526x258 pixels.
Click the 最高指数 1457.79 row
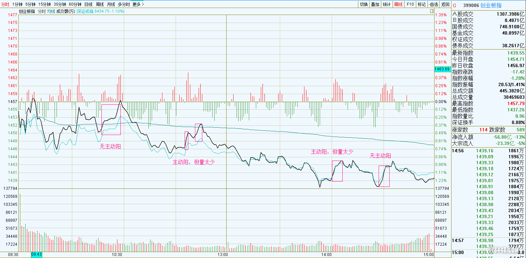(488, 103)
